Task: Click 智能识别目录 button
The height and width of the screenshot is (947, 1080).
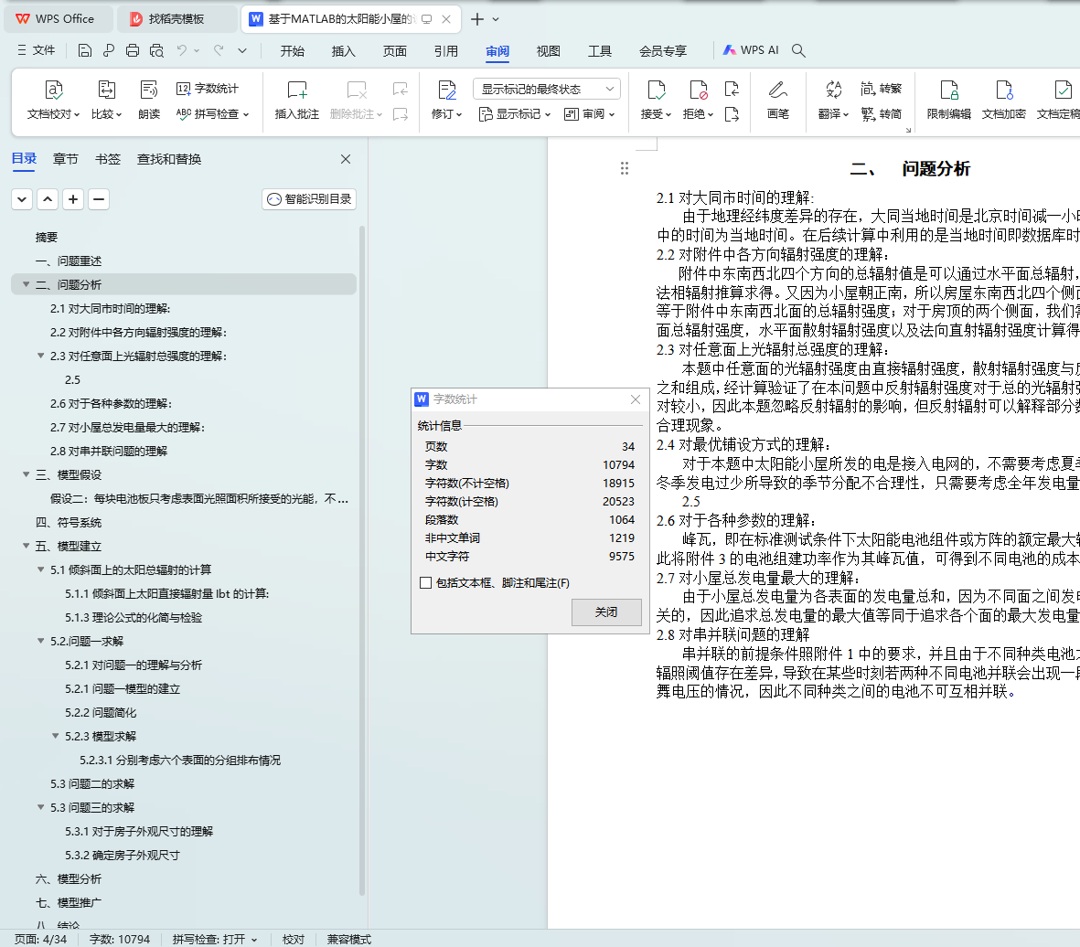Action: click(308, 199)
